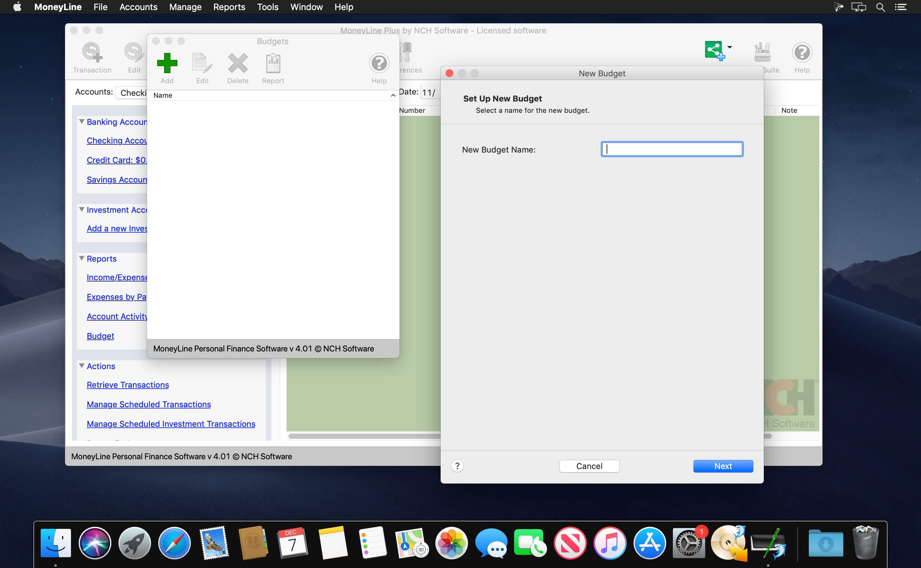Collapse the Reports section triangle
The image size is (921, 568).
[82, 258]
